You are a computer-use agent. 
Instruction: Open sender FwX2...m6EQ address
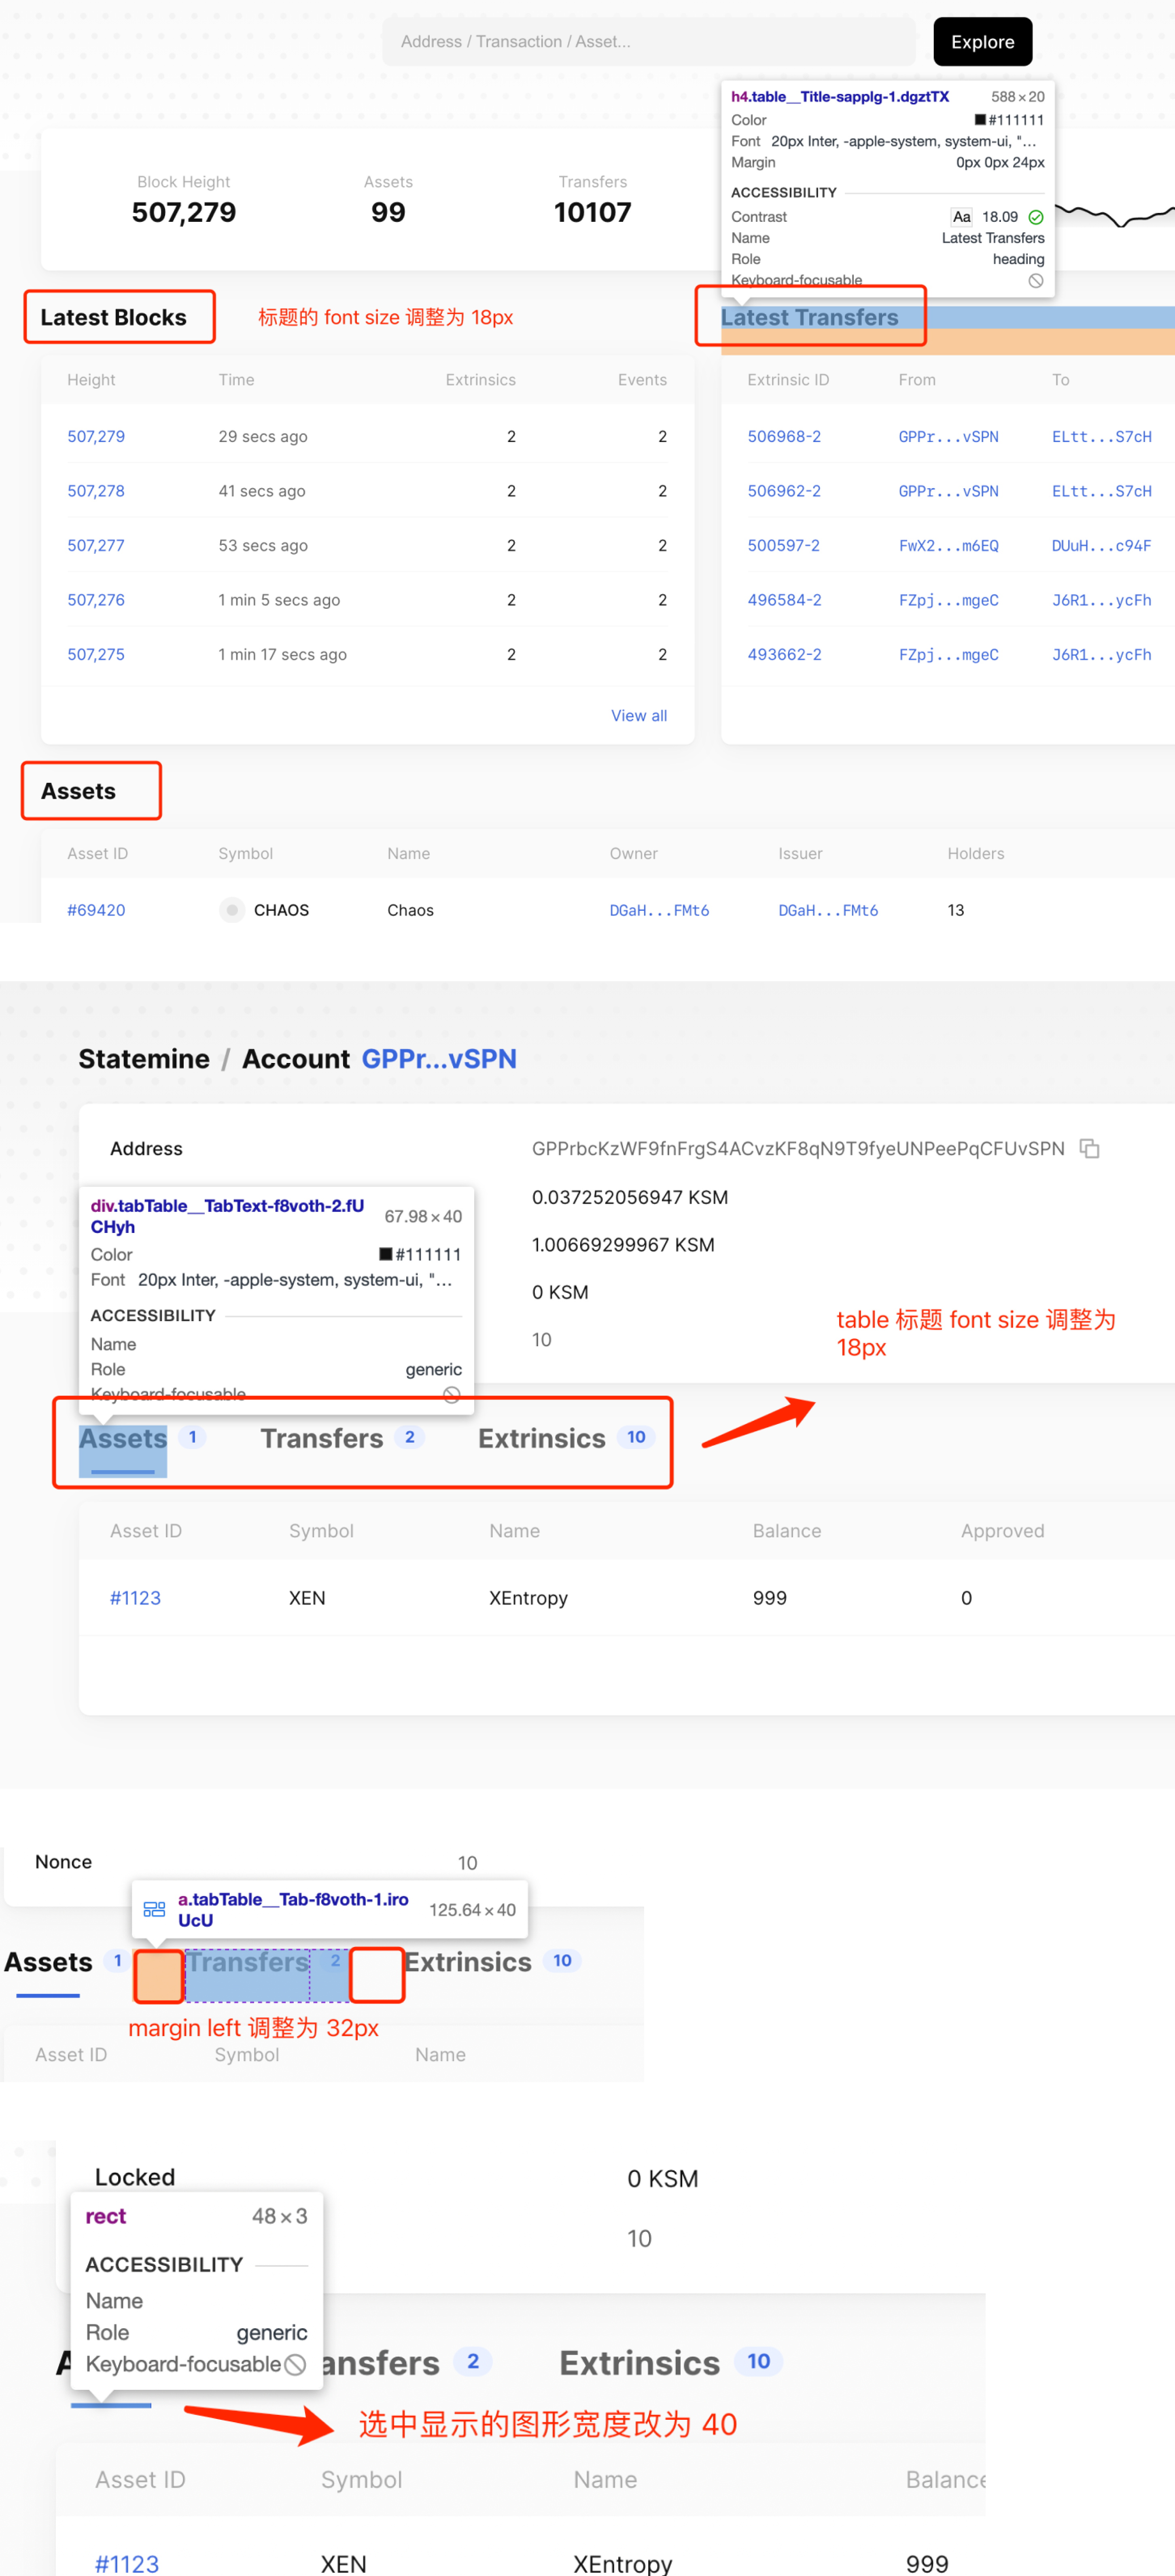[x=948, y=546]
